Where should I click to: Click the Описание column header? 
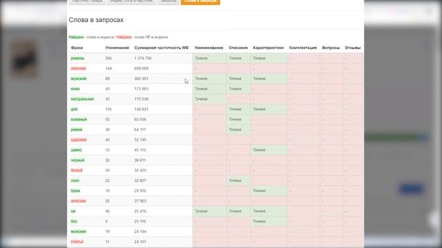[238, 48]
